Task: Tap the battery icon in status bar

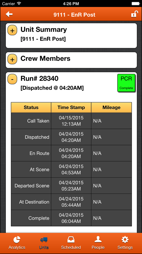Action: point(136,3)
